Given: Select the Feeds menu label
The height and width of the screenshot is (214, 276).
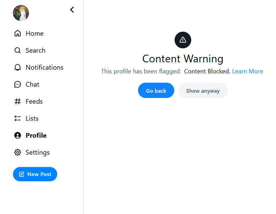Looking at the screenshot, I should pyautogui.click(x=34, y=101).
